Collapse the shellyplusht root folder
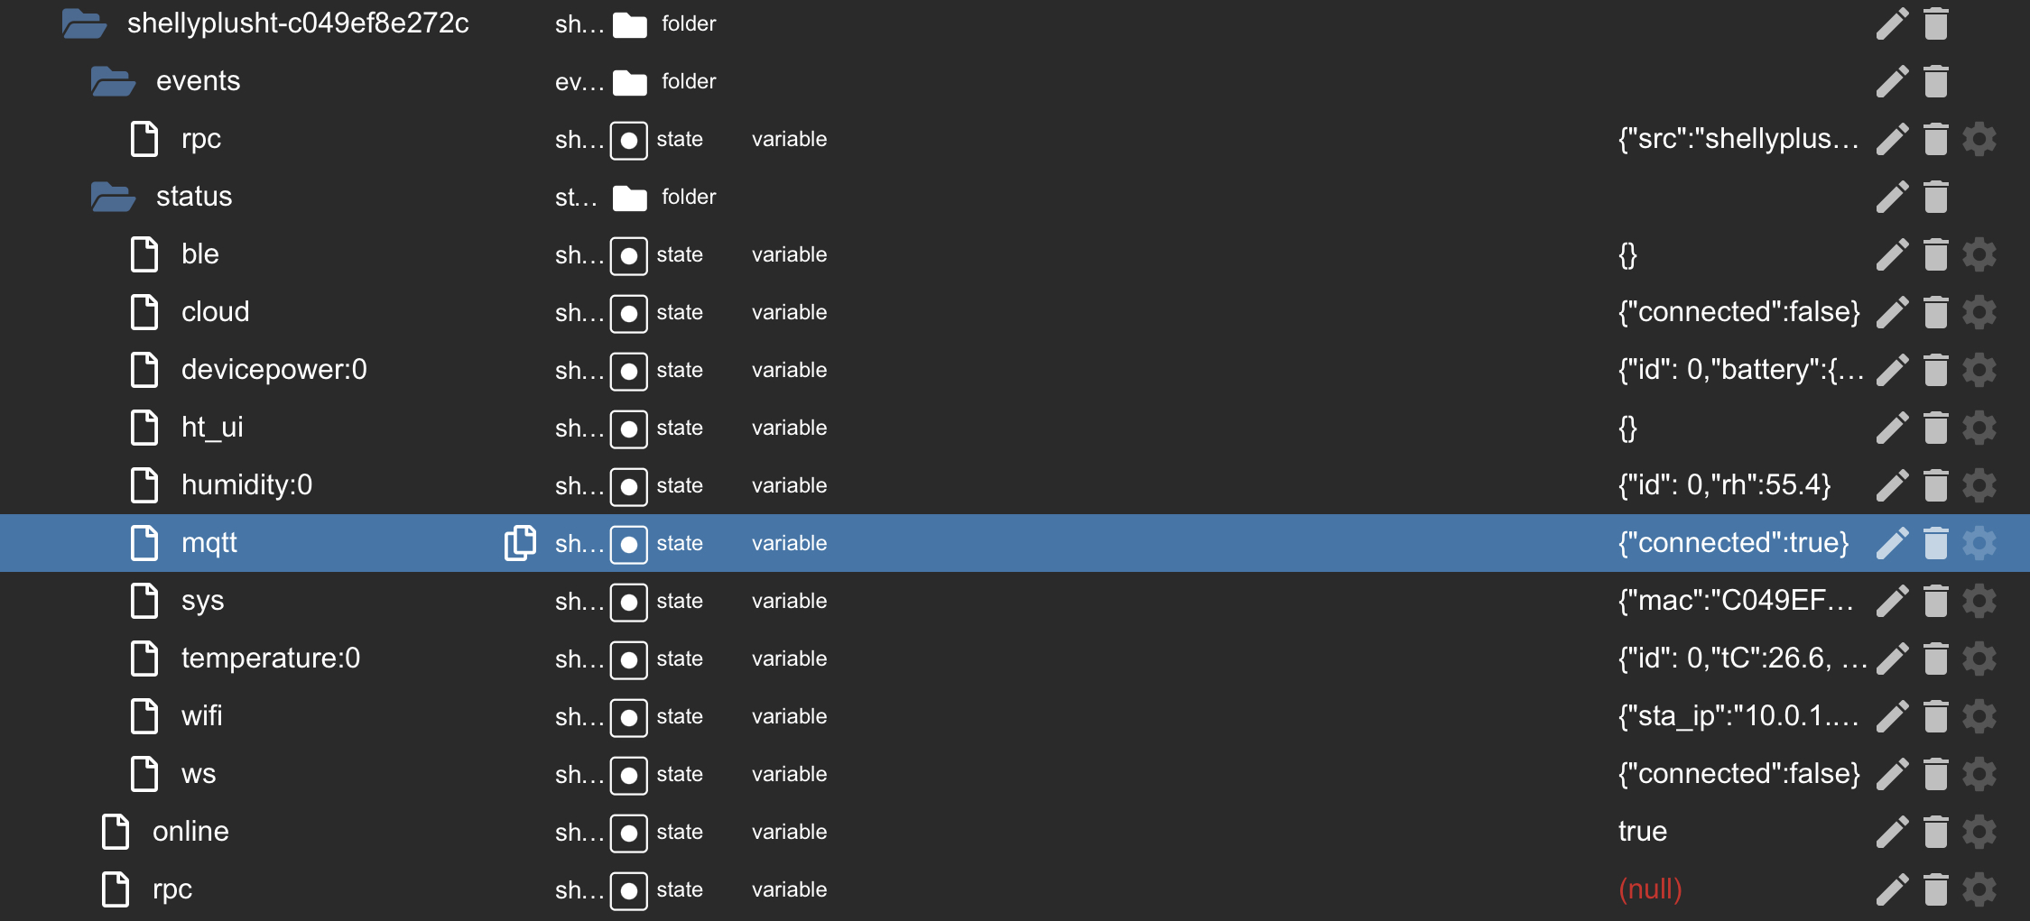Image resolution: width=2030 pixels, height=921 pixels. (83, 23)
